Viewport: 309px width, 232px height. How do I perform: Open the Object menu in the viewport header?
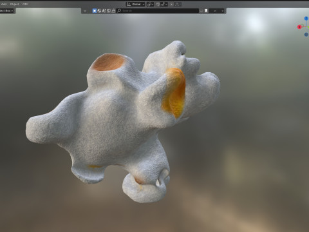coord(14,4)
